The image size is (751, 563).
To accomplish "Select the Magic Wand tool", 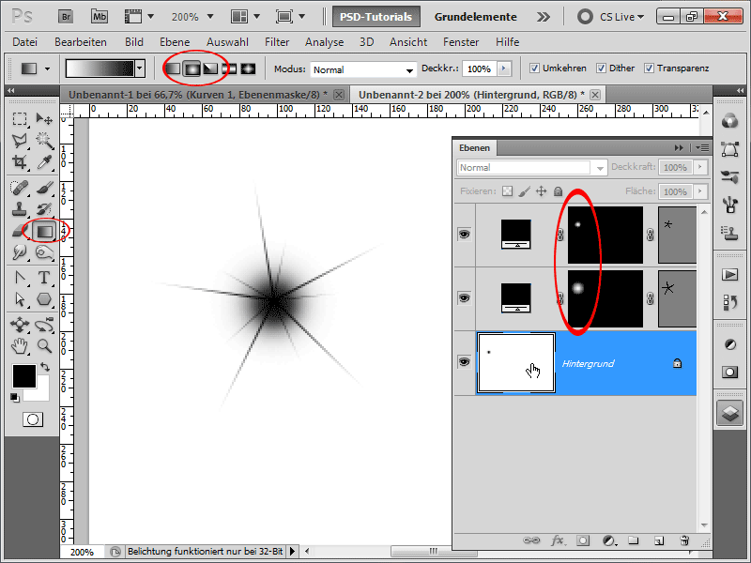I will [x=44, y=140].
